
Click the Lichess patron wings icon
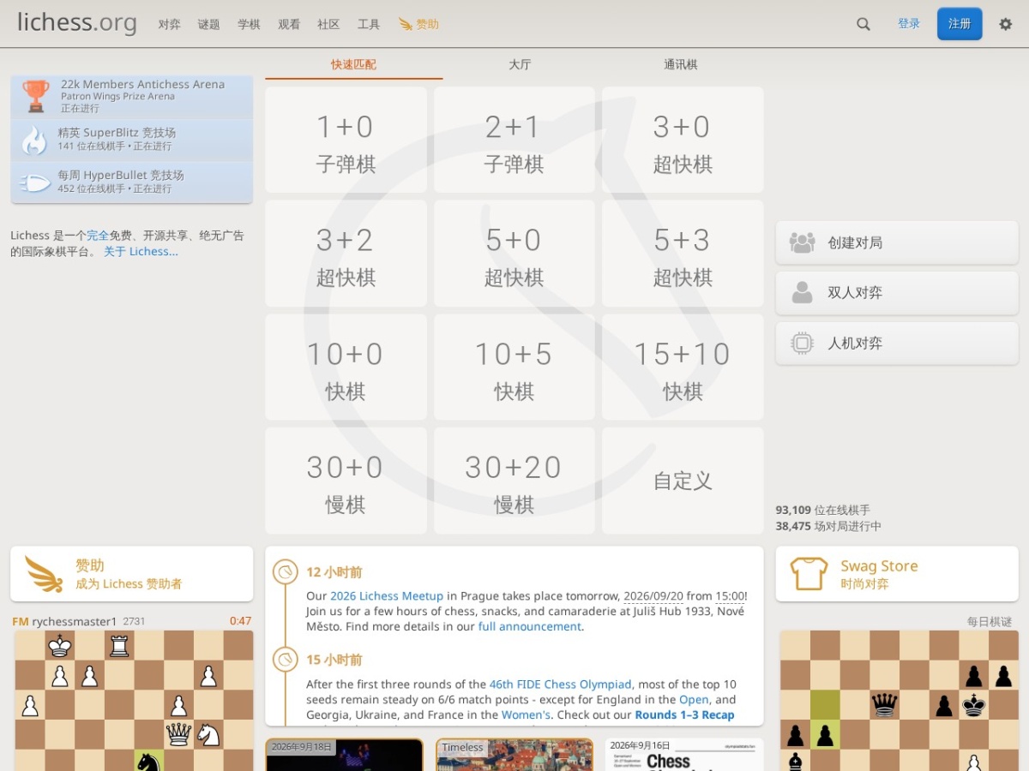[x=44, y=574]
